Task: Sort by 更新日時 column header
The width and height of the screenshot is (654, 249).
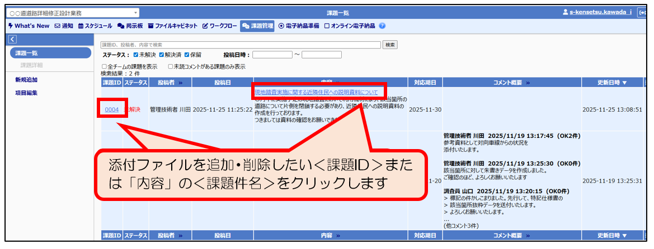Action: (612, 83)
